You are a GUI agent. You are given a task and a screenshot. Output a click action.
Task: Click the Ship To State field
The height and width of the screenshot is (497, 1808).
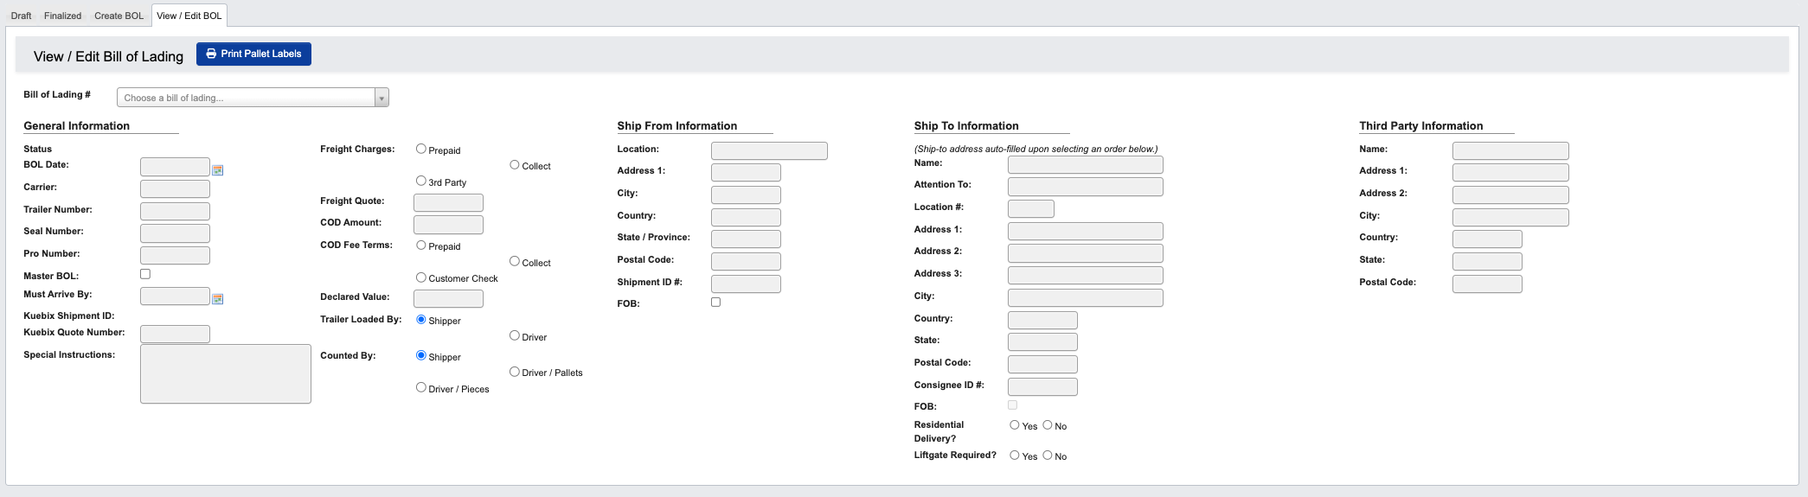click(1042, 342)
